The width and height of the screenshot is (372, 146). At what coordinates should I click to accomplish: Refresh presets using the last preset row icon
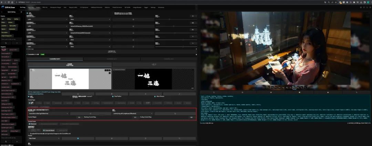pyautogui.click(x=179, y=138)
